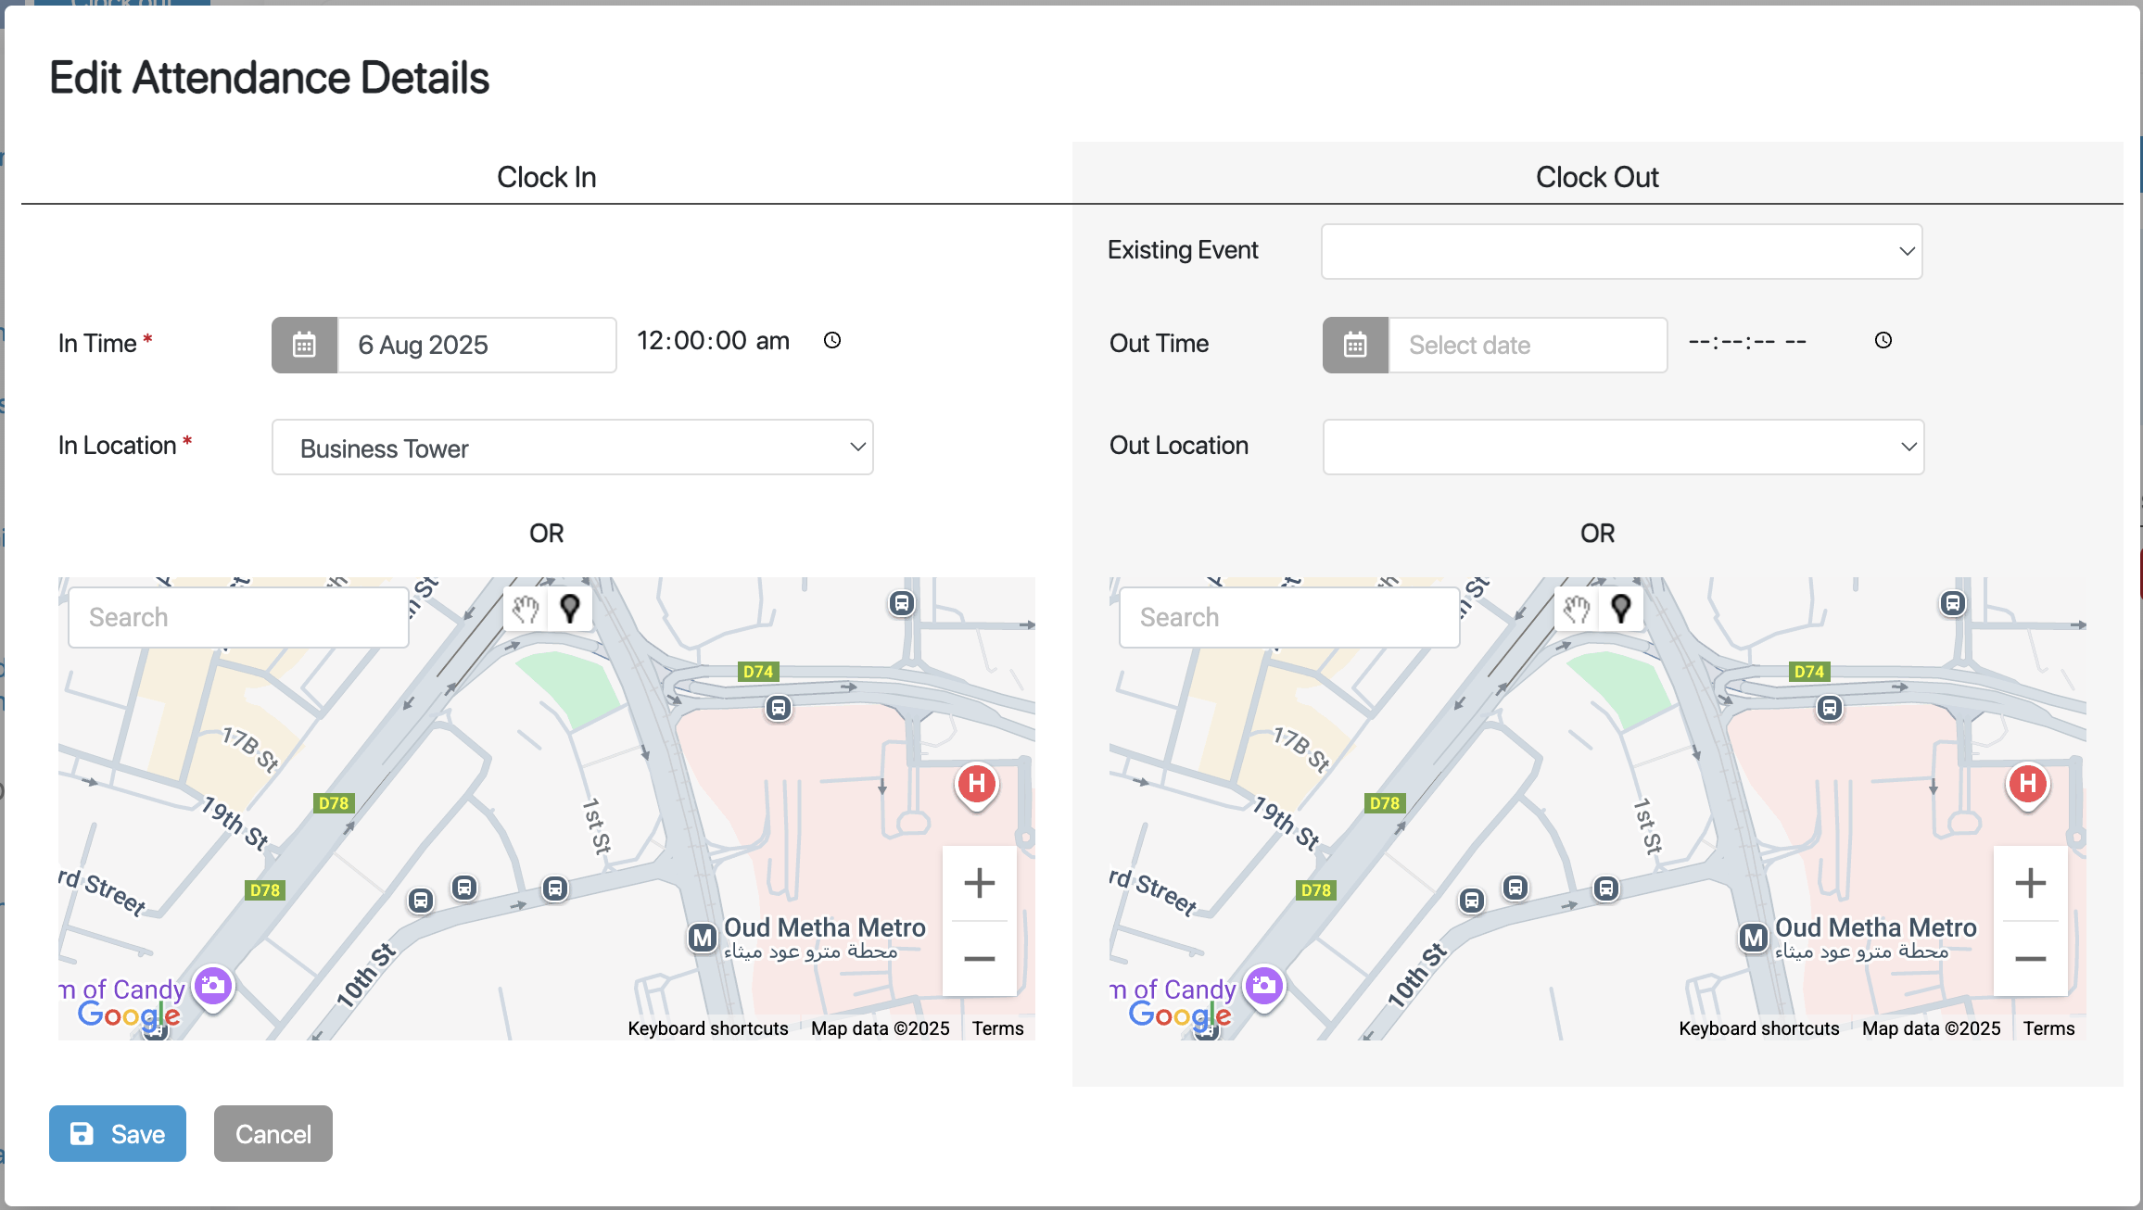Viewport: 2143px width, 1210px height.
Task: Select the hand pan tool on Clock In map
Action: [x=526, y=609]
